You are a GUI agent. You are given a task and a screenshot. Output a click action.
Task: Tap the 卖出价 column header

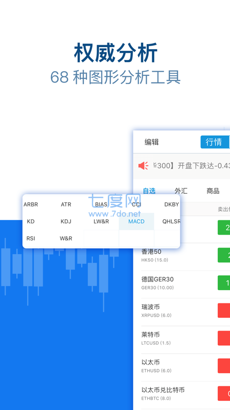coord(224,209)
